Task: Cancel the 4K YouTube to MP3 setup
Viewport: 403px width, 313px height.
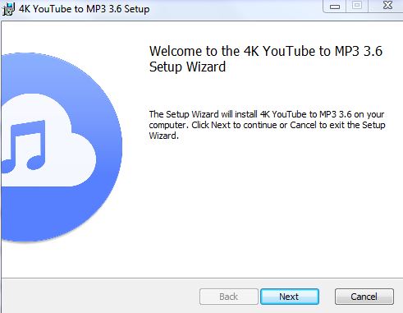Action: (x=364, y=297)
